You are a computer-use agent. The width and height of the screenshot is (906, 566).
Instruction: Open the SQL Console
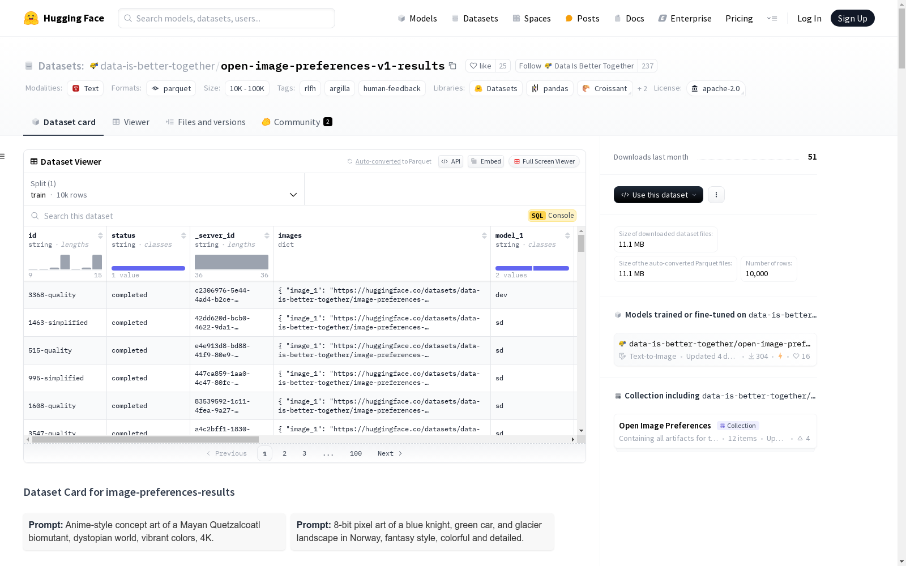[552, 216]
